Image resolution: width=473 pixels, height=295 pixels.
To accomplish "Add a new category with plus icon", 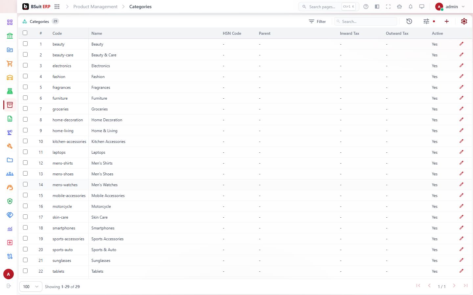I will coord(447,21).
